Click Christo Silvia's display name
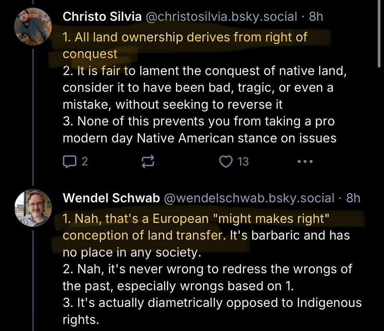This screenshot has height=331, width=384. (x=101, y=17)
